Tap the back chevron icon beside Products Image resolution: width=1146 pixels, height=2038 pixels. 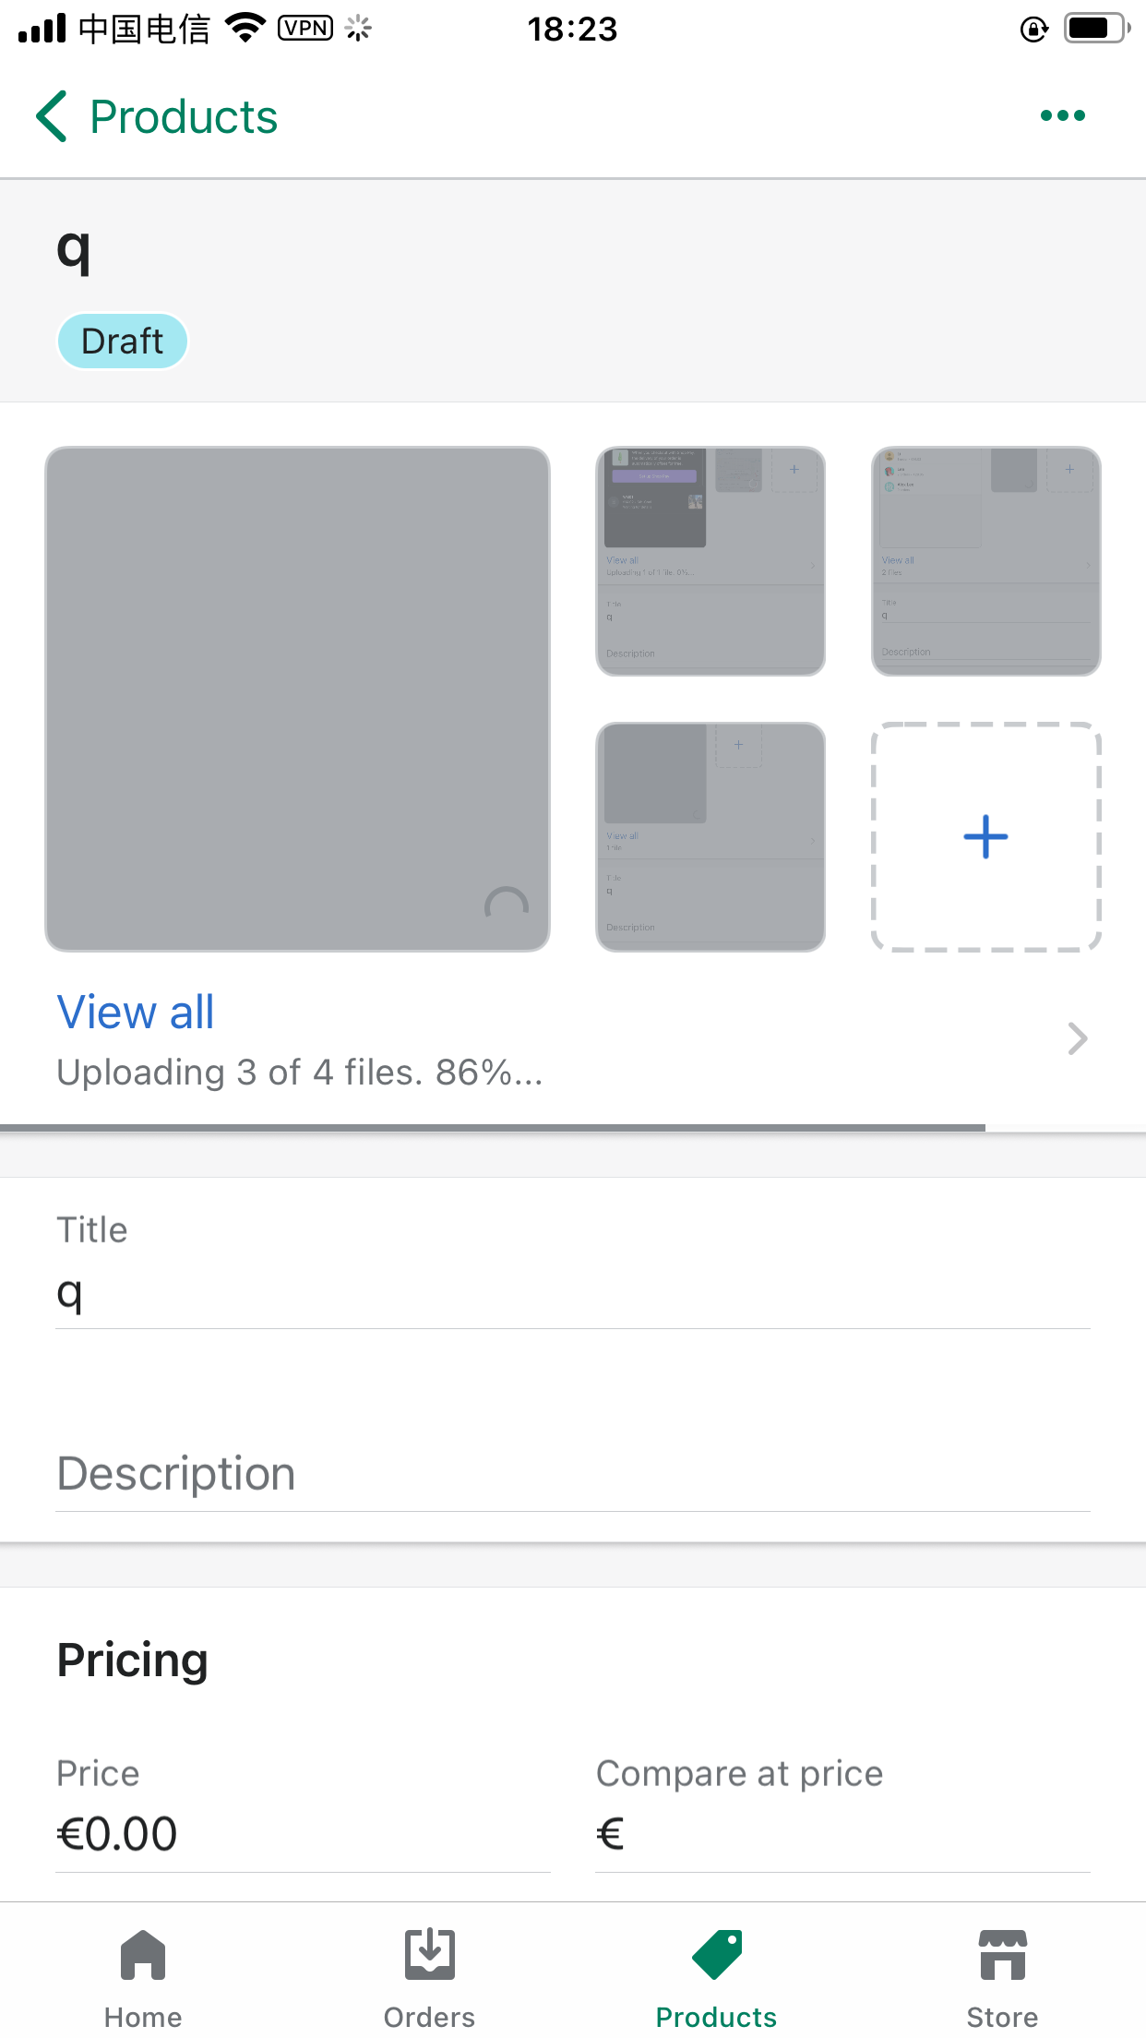coord(52,116)
